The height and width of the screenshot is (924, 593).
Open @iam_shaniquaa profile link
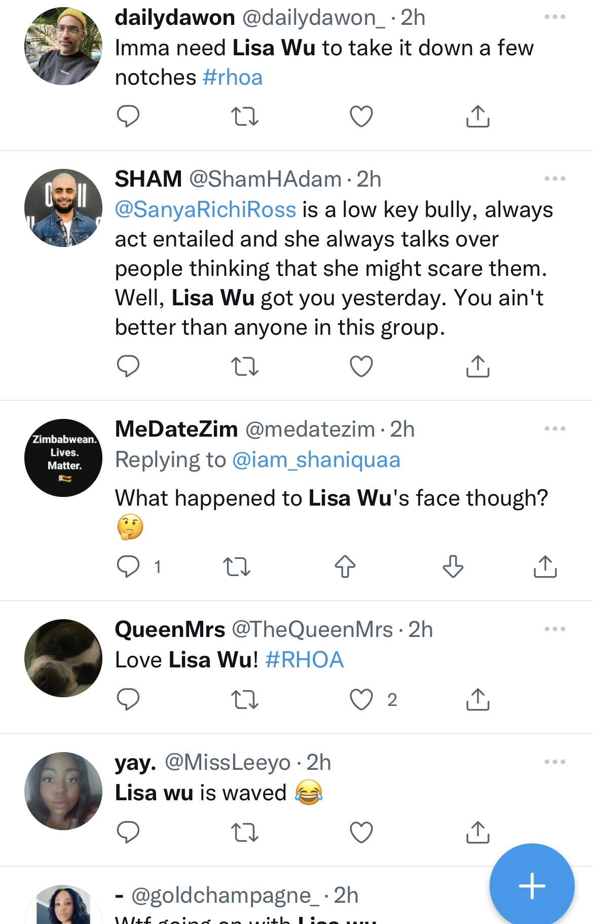316,460
